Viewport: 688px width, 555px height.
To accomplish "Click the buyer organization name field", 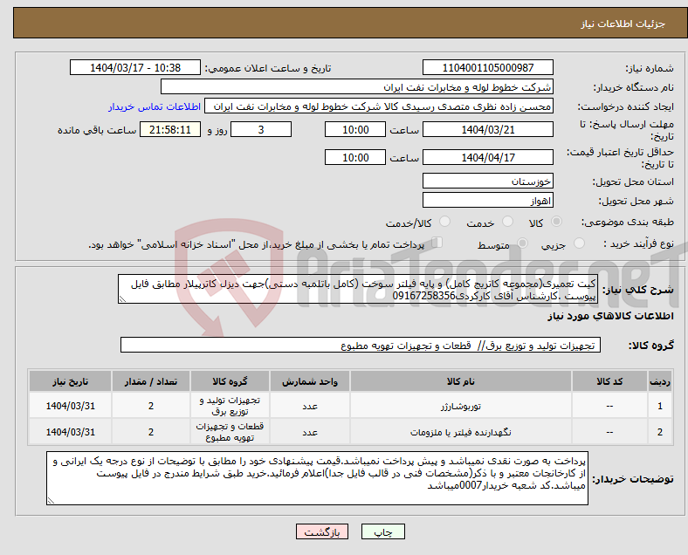I will 357,86.
